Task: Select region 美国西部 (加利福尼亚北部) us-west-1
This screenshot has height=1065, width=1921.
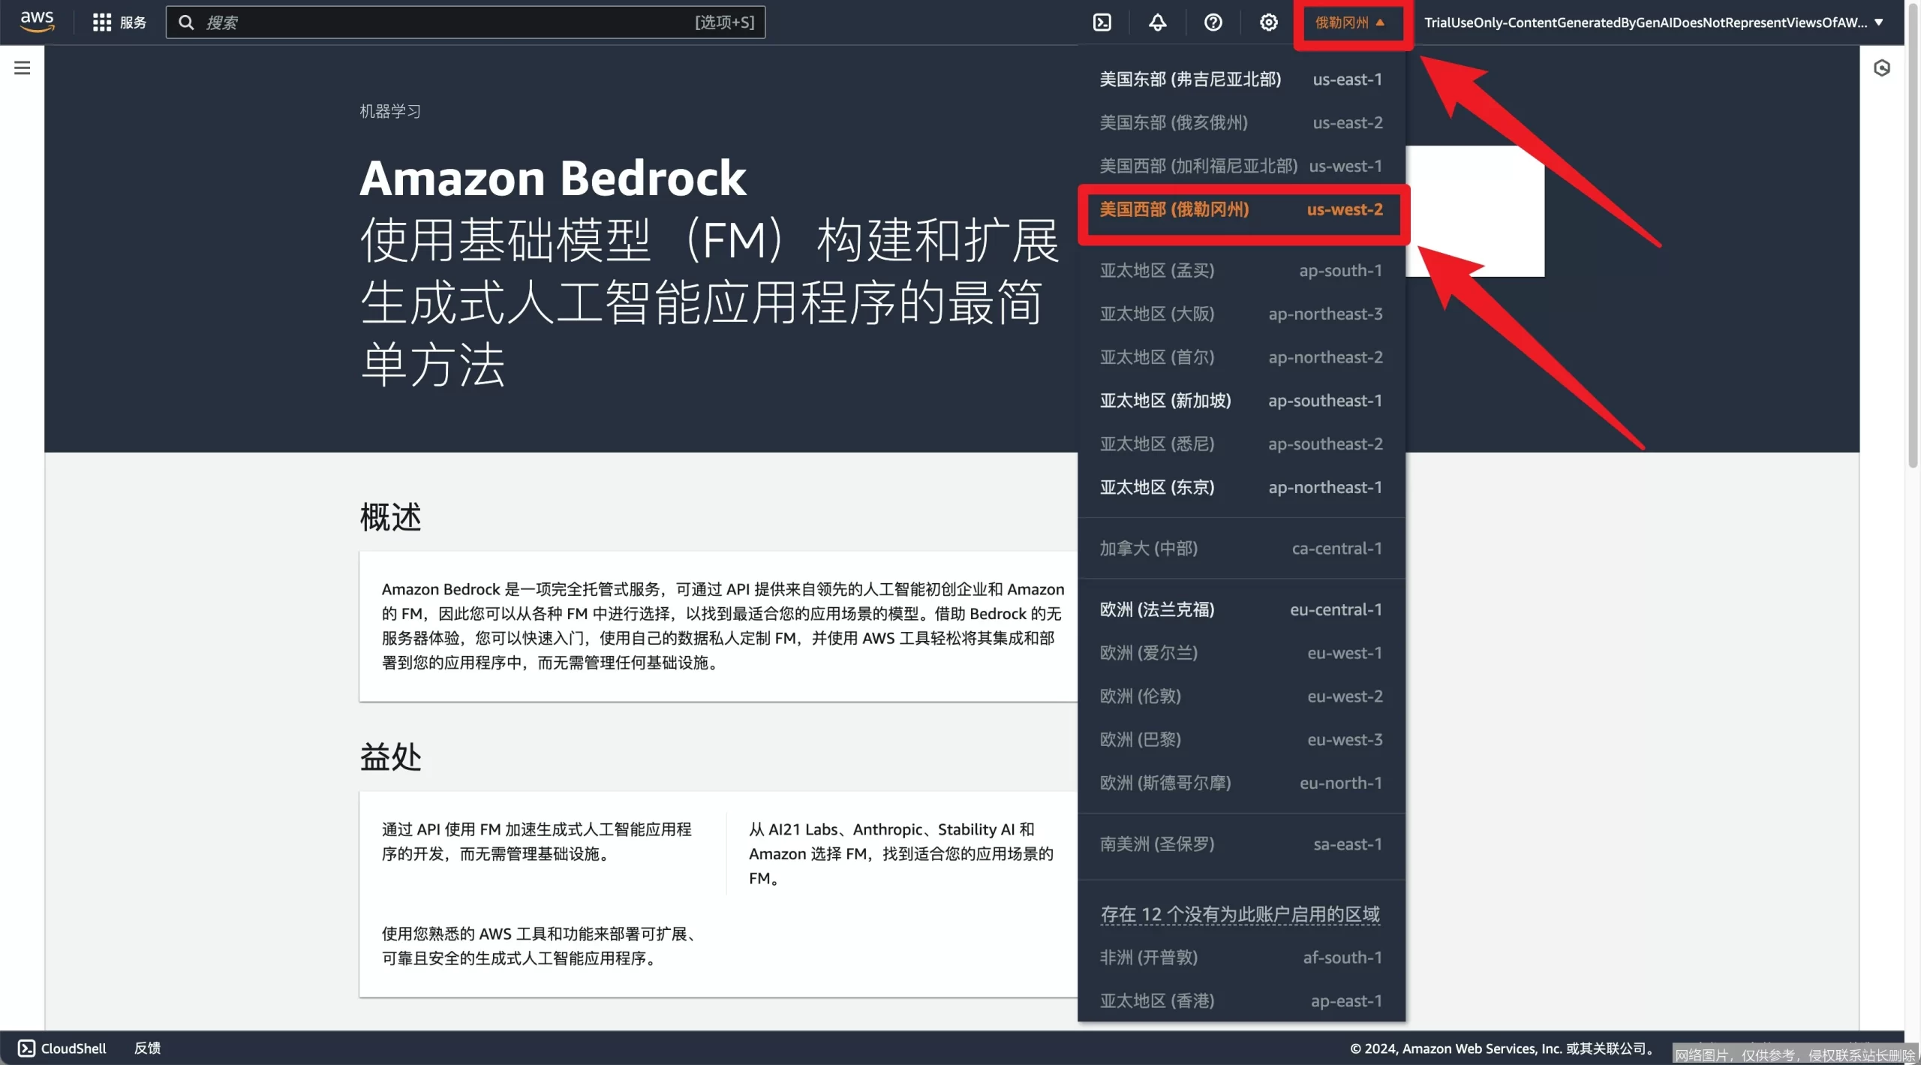Action: (1241, 166)
